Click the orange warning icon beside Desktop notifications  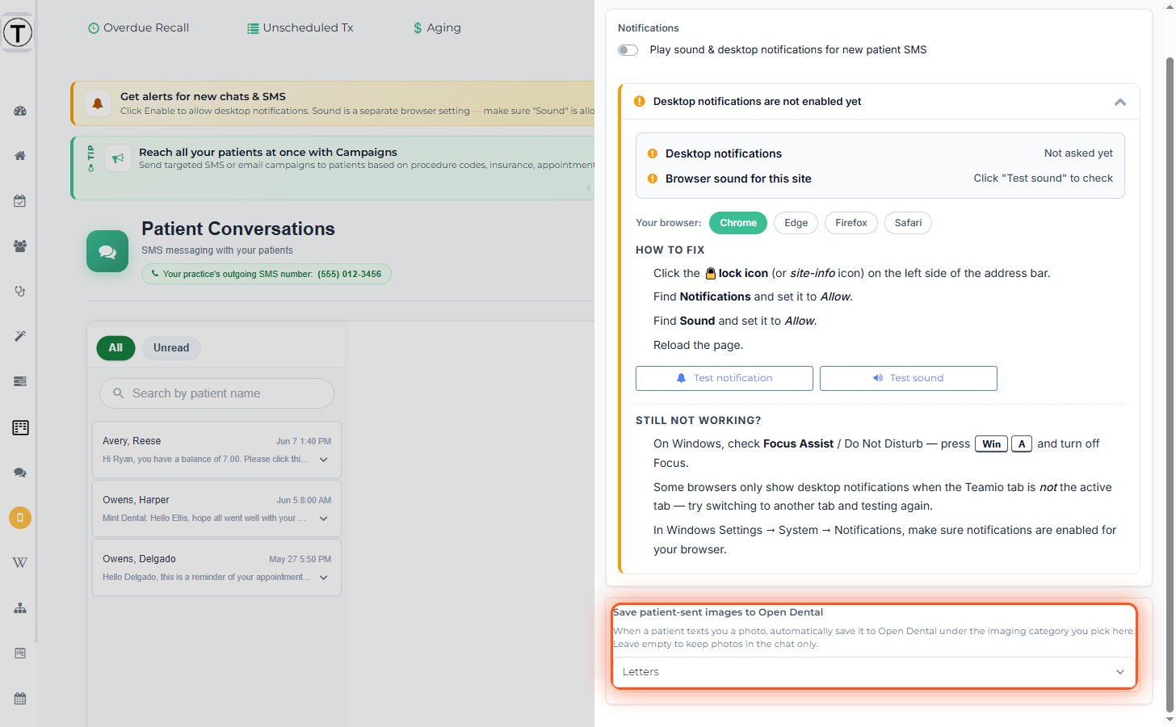653,153
